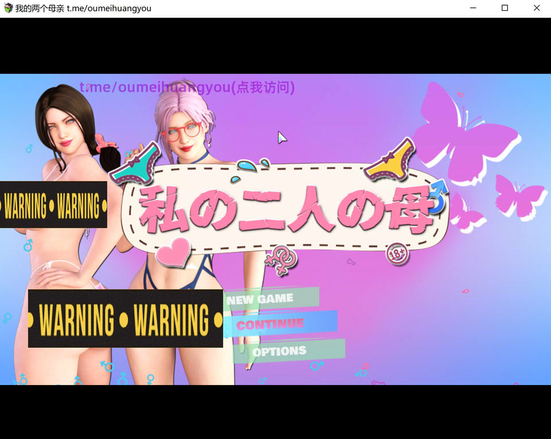
Task: Click the blue water droplets above the title
Action: tap(253, 165)
